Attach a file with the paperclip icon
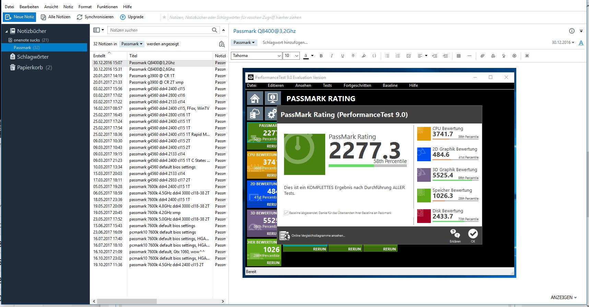 pyautogui.click(x=482, y=56)
